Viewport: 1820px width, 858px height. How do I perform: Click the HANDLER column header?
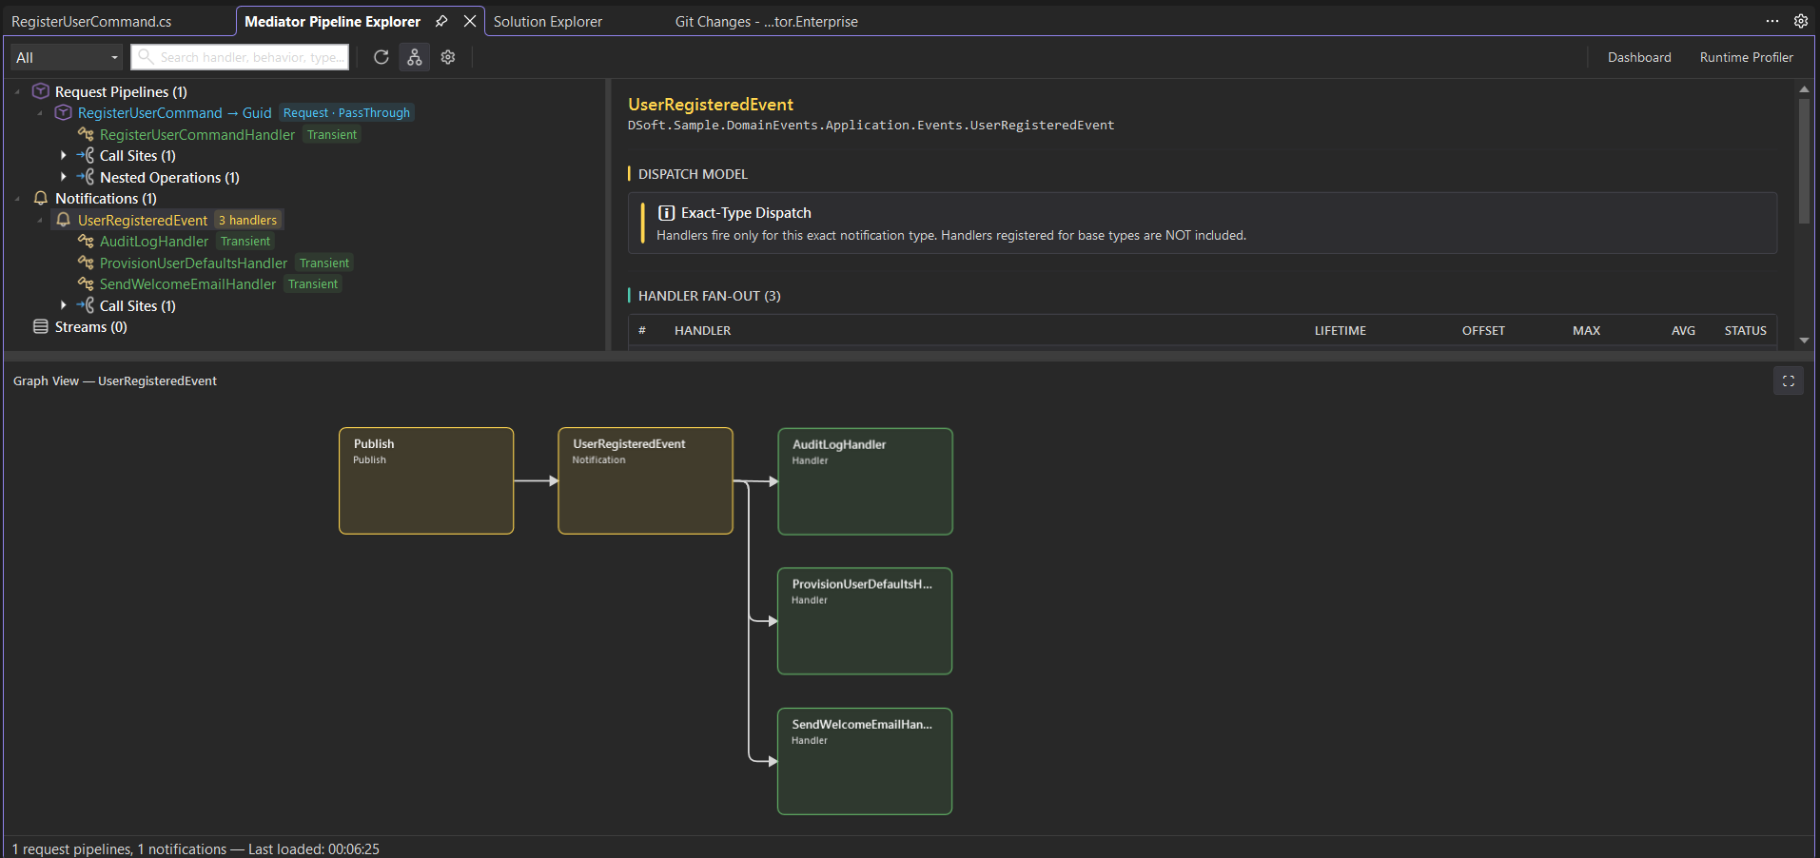click(703, 330)
